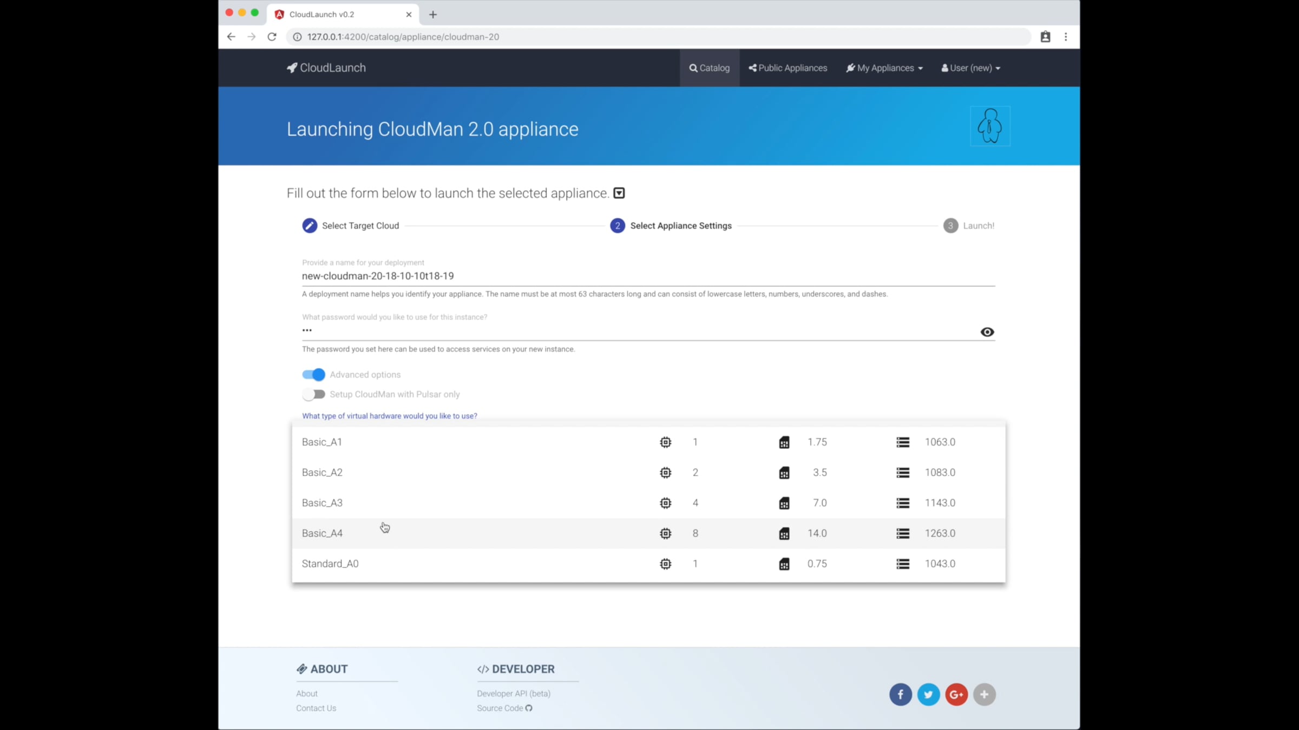Viewport: 1299px width, 730px height.
Task: Click the browser profile icon
Action: click(1046, 37)
